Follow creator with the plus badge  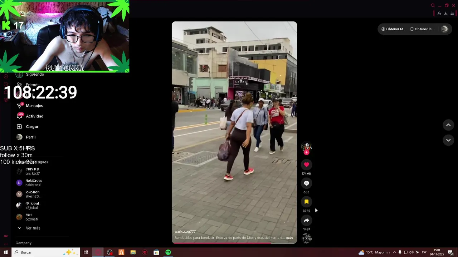click(306, 152)
